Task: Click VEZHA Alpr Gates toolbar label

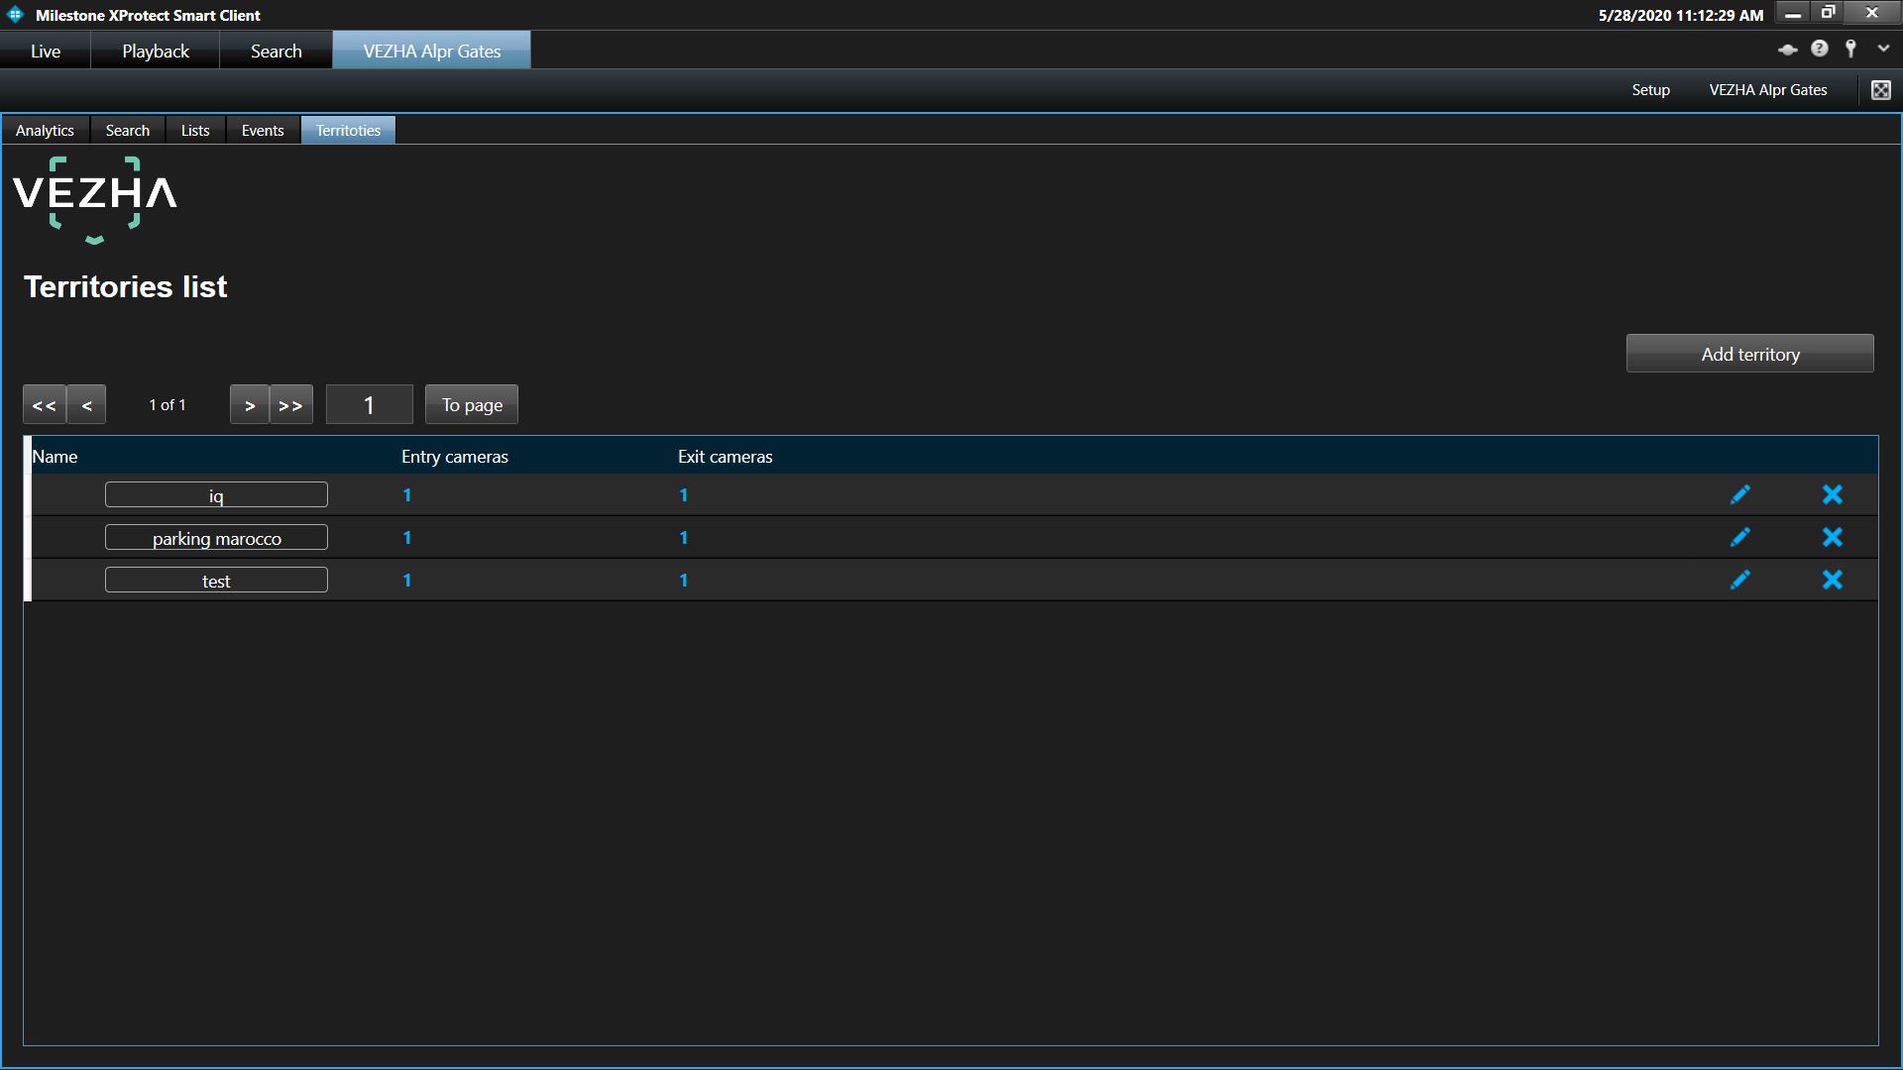Action: click(1768, 90)
